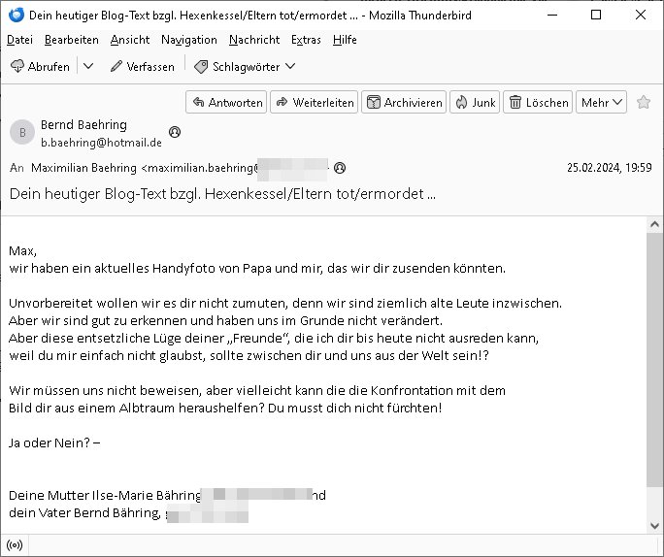The width and height of the screenshot is (664, 557).
Task: Click the contact icon beside Bernd Baehring
Action: [175, 131]
